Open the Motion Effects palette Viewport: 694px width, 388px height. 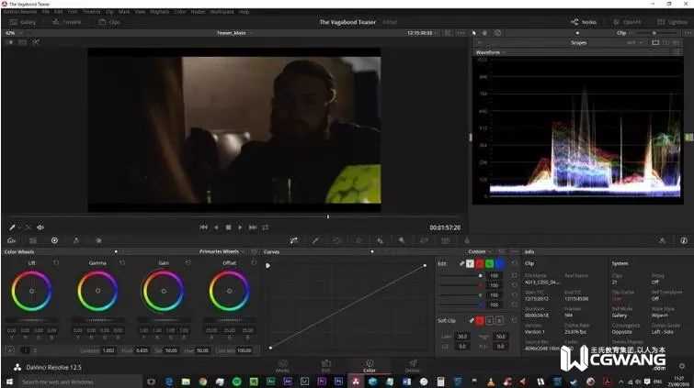[98, 240]
